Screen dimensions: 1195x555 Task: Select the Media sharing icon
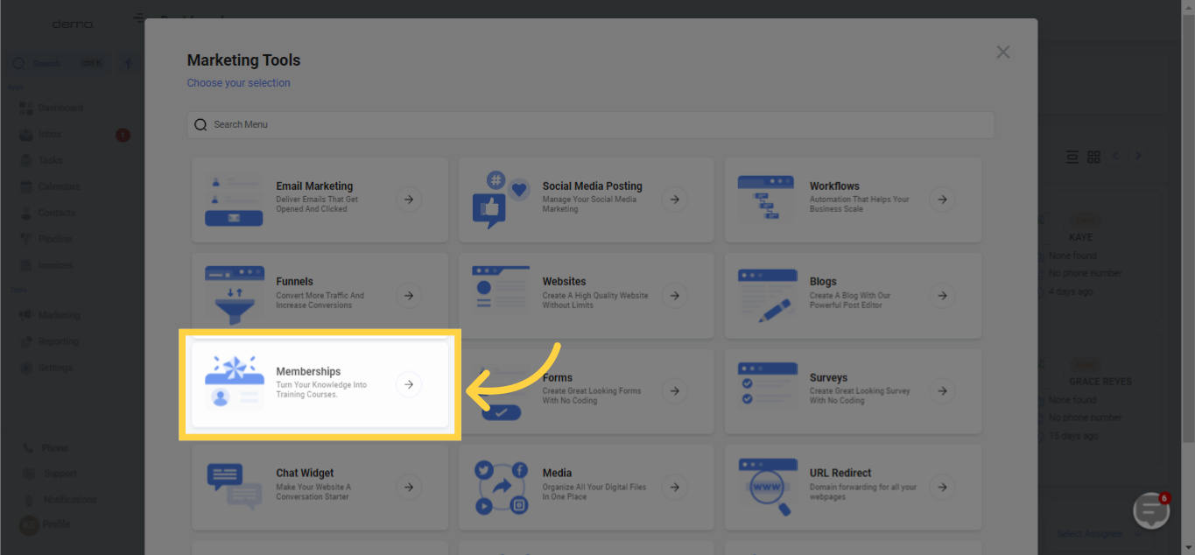[501, 487]
